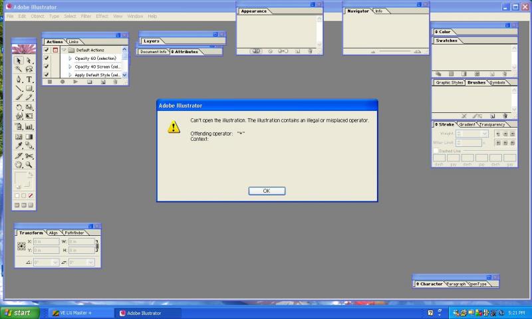
Task: Click trash icon in Appearance panel
Action: point(310,51)
